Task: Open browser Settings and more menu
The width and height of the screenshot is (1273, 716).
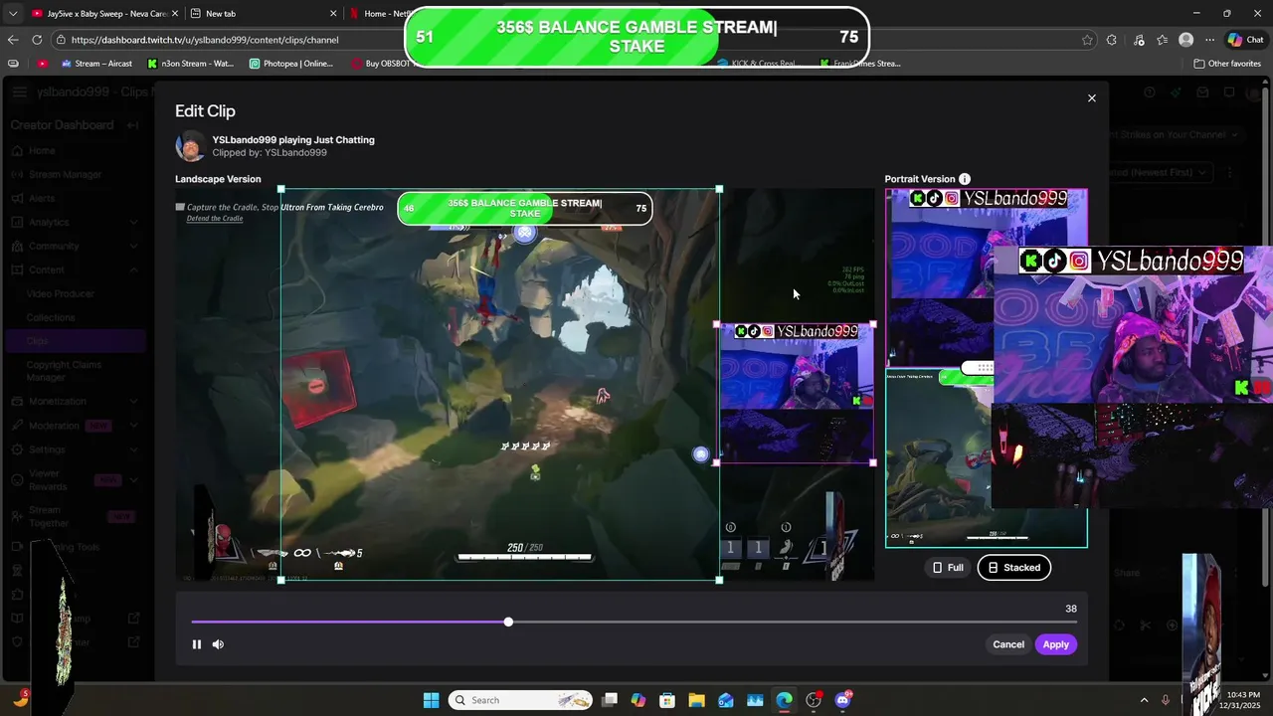Action: pyautogui.click(x=1209, y=40)
